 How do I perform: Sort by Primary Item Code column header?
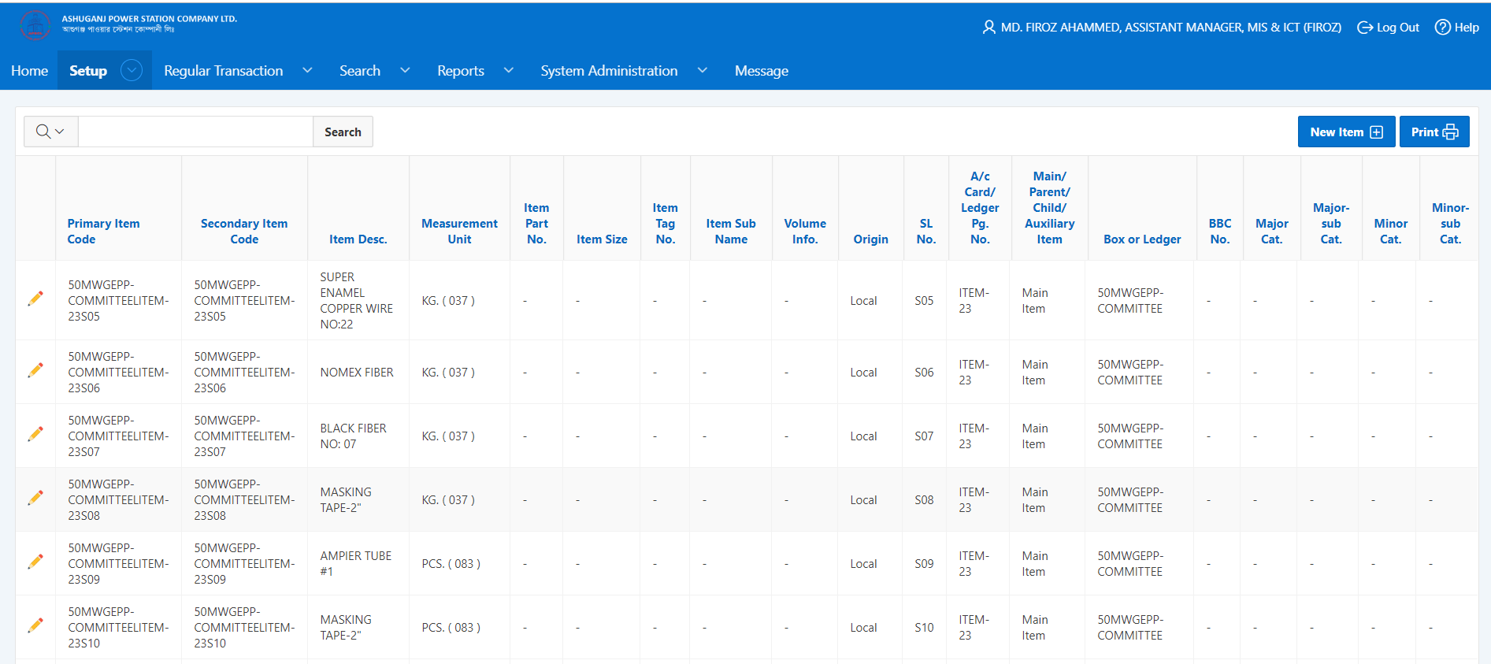103,232
